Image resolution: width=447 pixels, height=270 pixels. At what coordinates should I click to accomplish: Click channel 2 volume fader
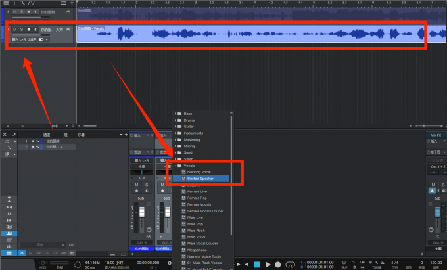[x=168, y=212]
